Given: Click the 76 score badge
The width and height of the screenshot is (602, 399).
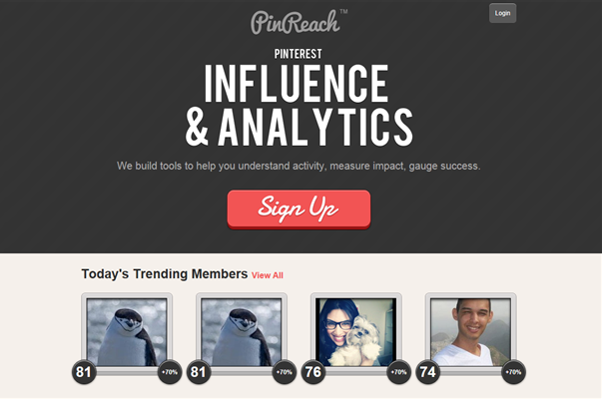Looking at the screenshot, I should pyautogui.click(x=312, y=372).
